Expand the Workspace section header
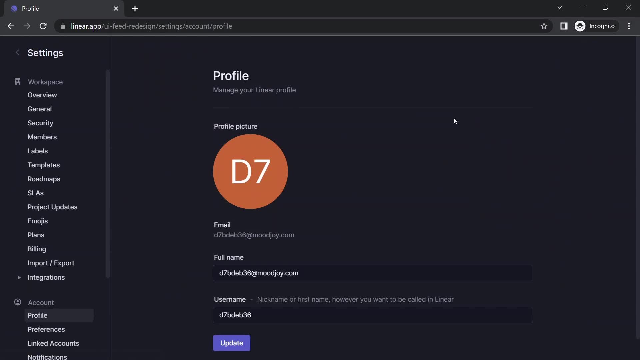The height and width of the screenshot is (360, 640). click(x=45, y=81)
